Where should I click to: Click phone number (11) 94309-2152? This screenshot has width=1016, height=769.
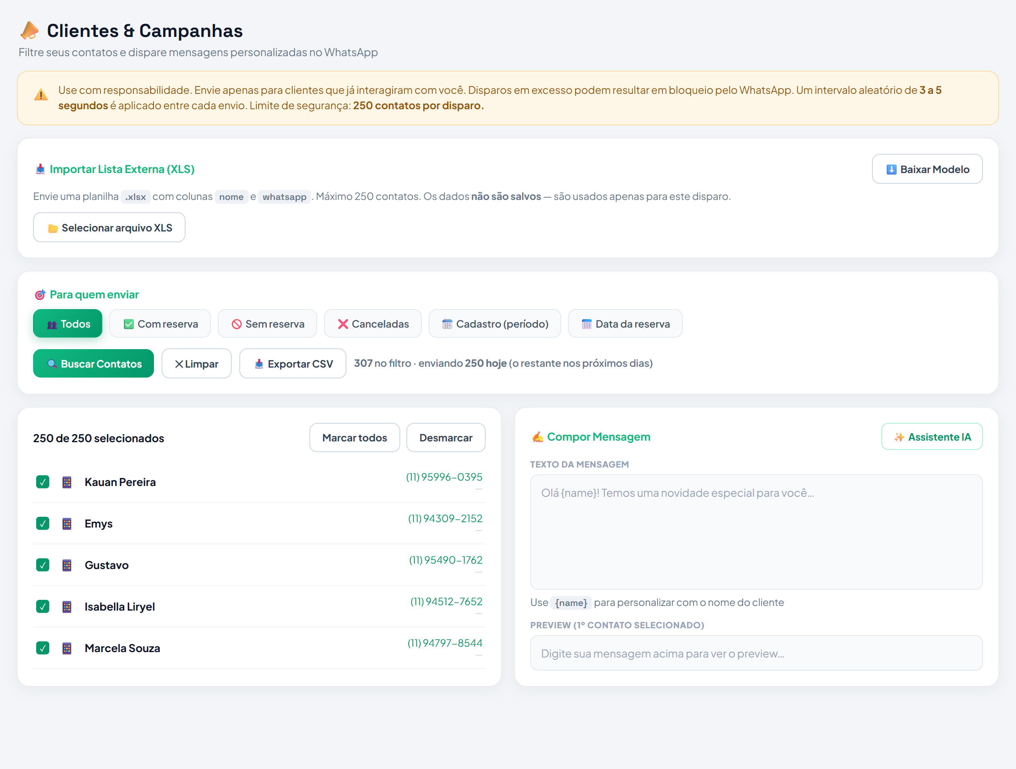click(445, 518)
